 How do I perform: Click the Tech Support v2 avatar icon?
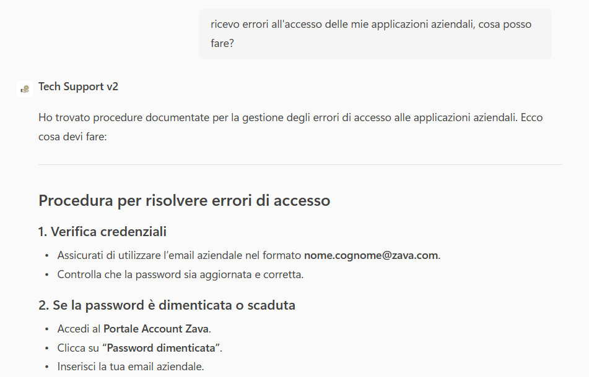(x=25, y=88)
